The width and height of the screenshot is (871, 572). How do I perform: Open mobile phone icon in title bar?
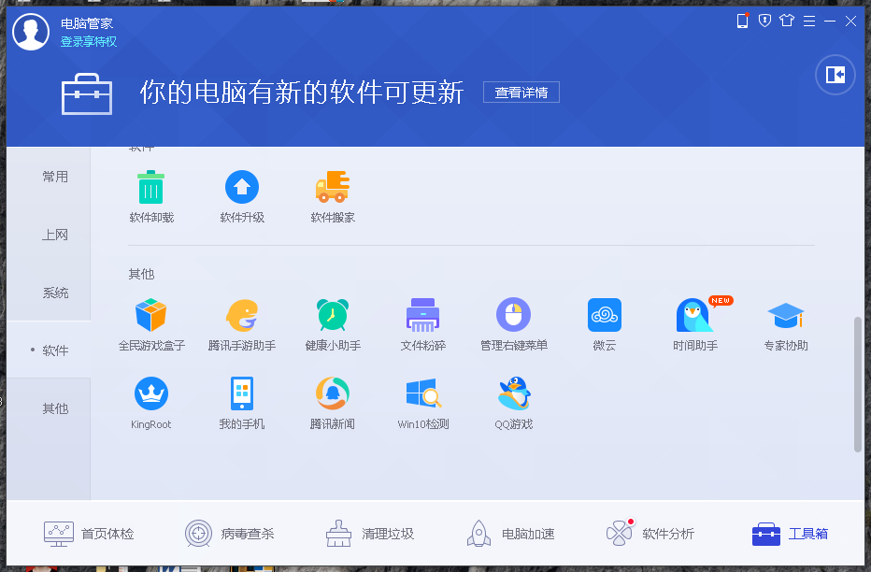[742, 21]
